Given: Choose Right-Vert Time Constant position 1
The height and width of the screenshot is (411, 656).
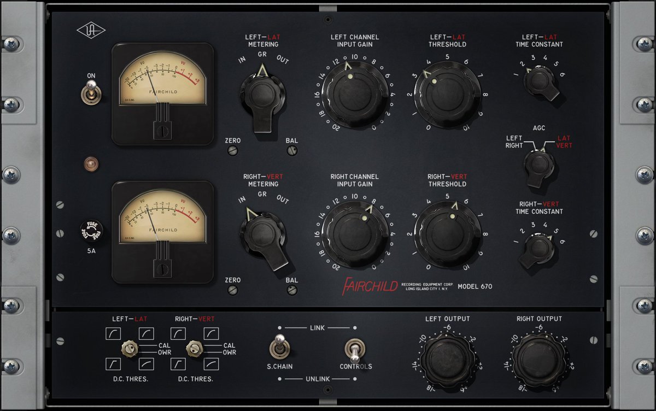Looking at the screenshot, I should pyautogui.click(x=515, y=241).
